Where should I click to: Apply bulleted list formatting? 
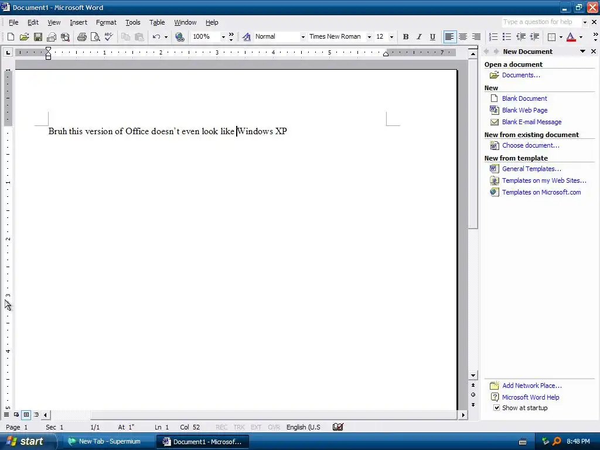507,37
